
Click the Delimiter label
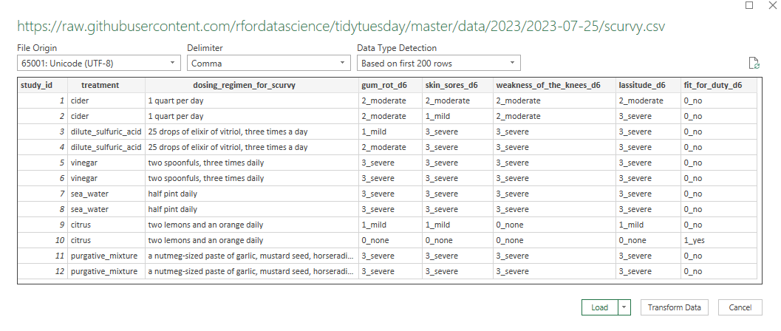205,48
